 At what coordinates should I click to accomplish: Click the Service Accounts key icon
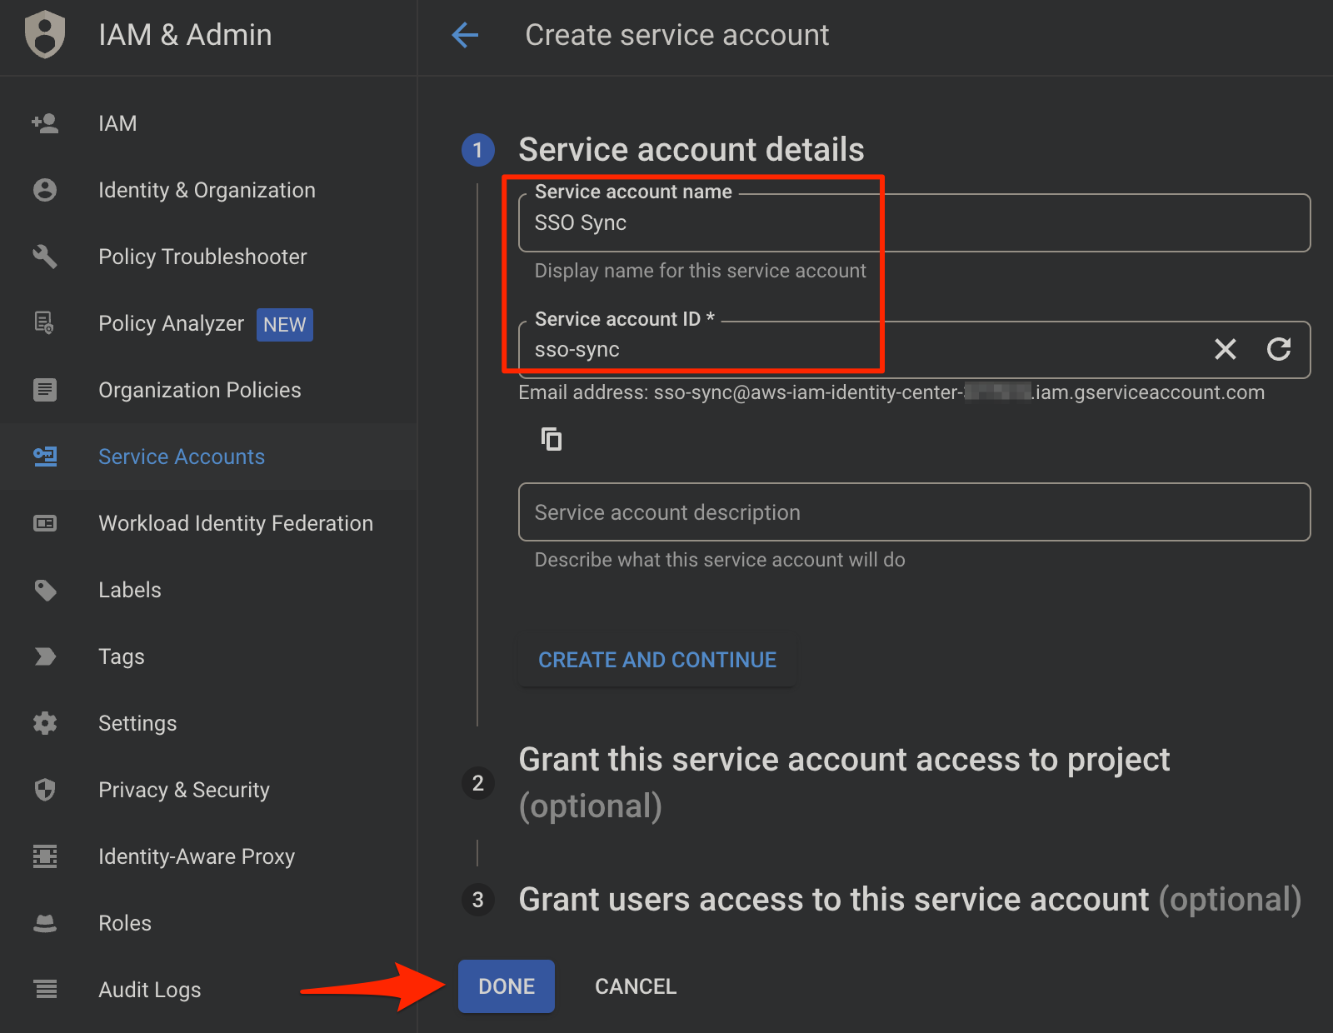[x=45, y=457]
